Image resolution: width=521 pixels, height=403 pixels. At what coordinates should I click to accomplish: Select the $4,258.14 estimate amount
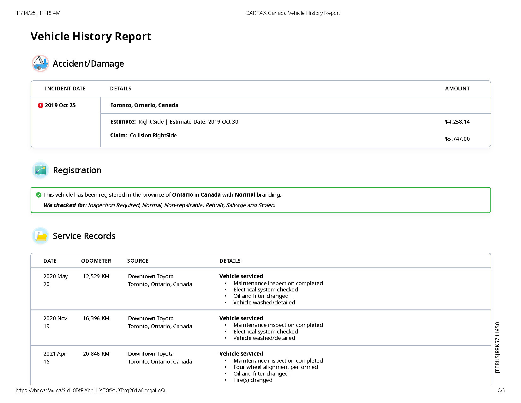[457, 122]
